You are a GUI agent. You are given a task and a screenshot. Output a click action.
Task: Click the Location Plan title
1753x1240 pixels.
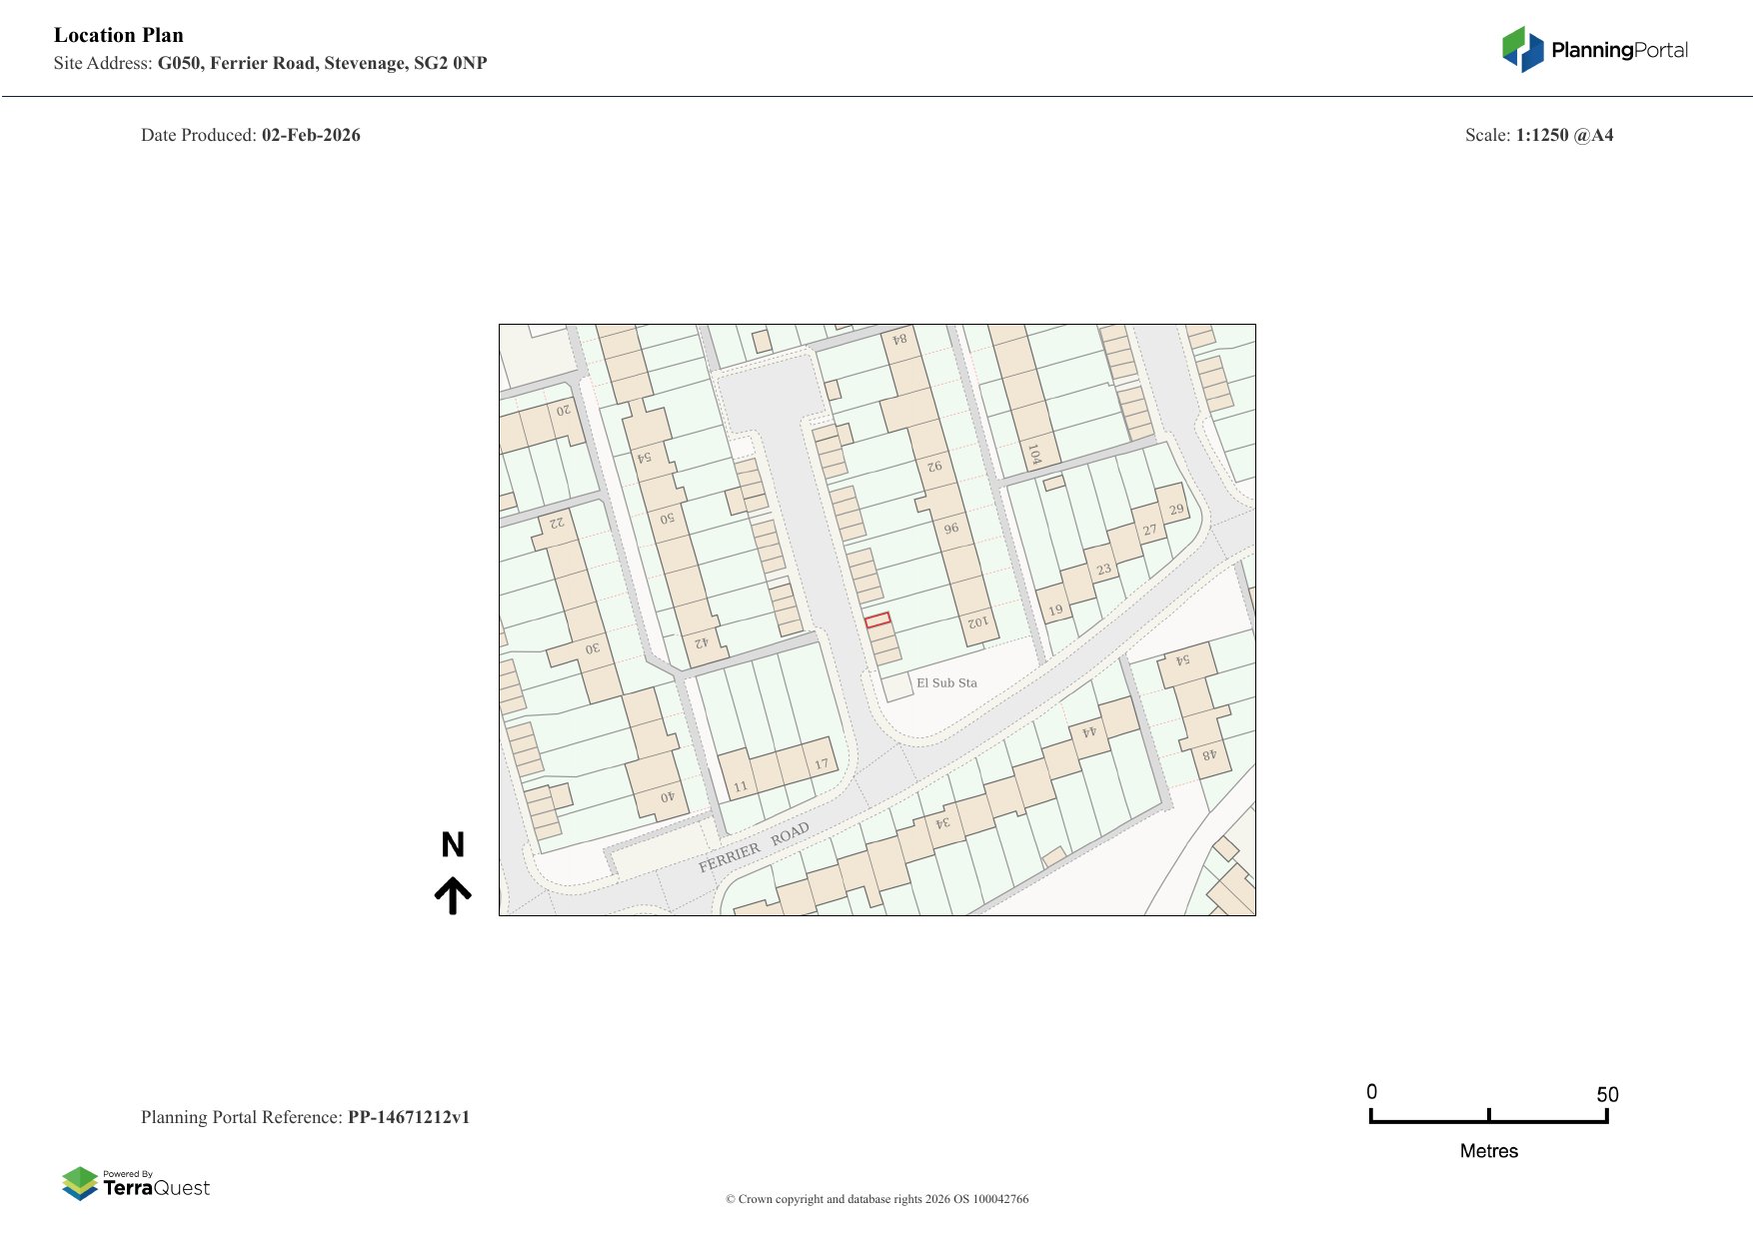[119, 35]
